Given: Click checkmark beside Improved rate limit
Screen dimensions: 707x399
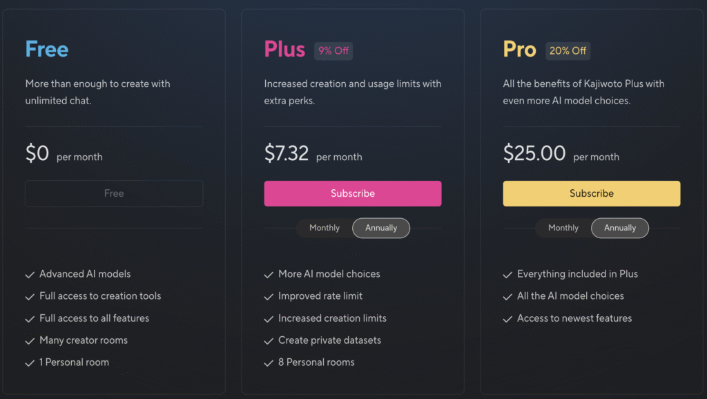Looking at the screenshot, I should [269, 297].
